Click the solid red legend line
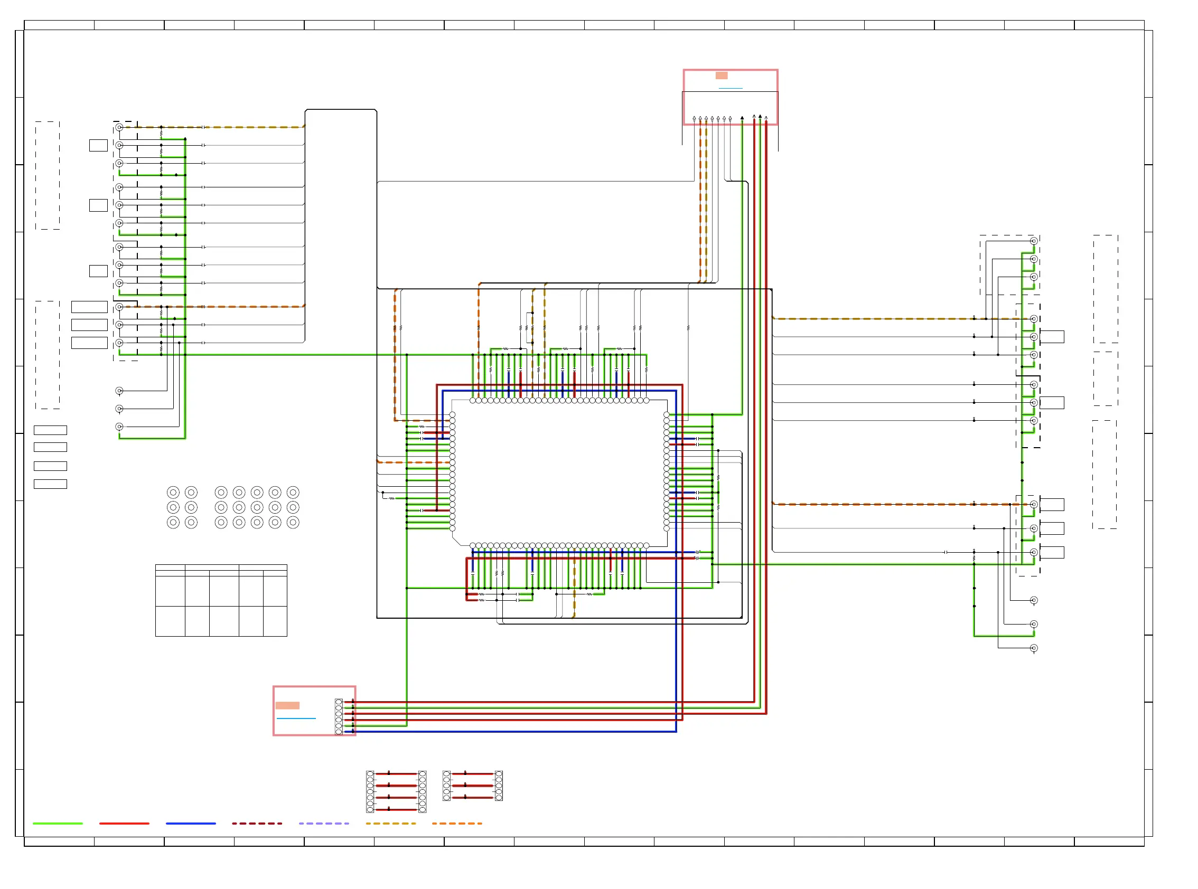The width and height of the screenshot is (1198, 889). [124, 824]
